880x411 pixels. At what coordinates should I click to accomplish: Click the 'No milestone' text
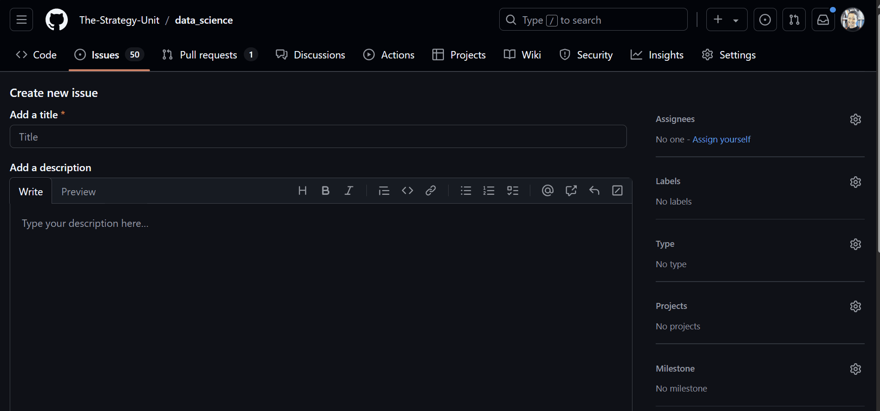pos(681,388)
